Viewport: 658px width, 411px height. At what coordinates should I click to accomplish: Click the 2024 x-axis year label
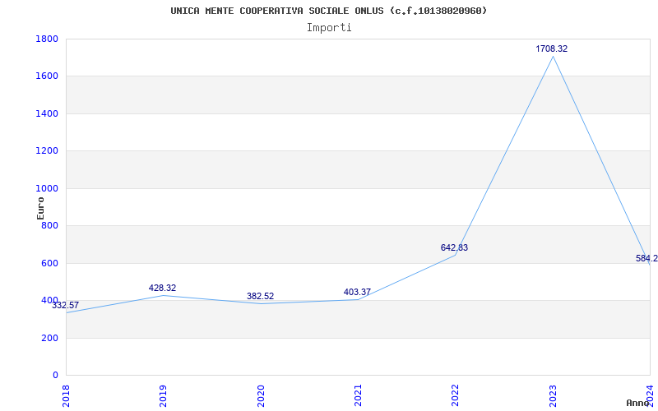(x=650, y=395)
